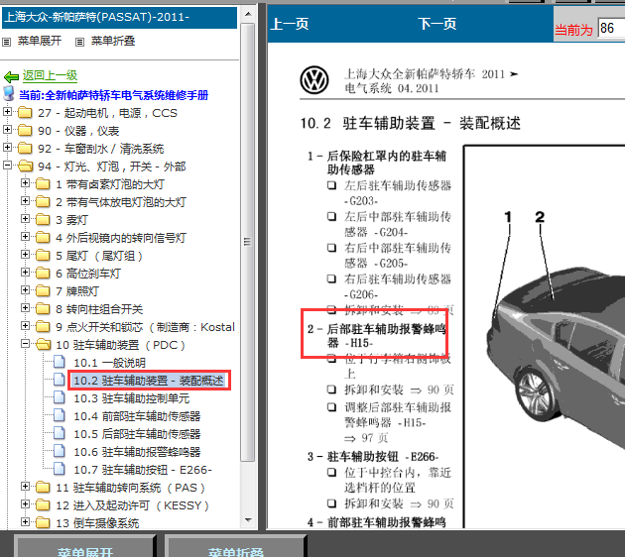
Task: Go to previous page with 上一页
Action: point(290,24)
